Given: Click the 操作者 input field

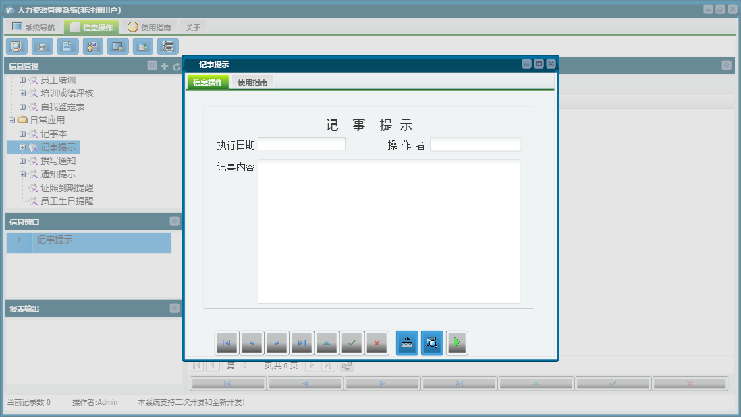Looking at the screenshot, I should [x=475, y=144].
